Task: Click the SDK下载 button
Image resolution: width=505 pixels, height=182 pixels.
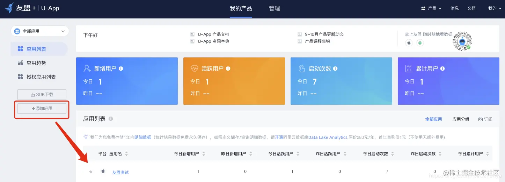Action: click(x=42, y=95)
